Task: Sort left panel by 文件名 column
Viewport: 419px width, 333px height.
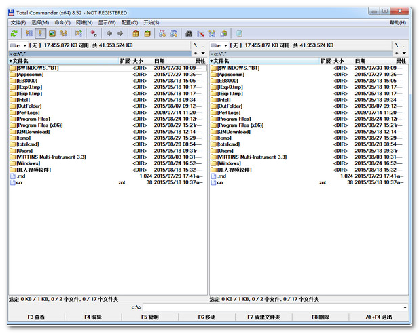Action: (64, 61)
